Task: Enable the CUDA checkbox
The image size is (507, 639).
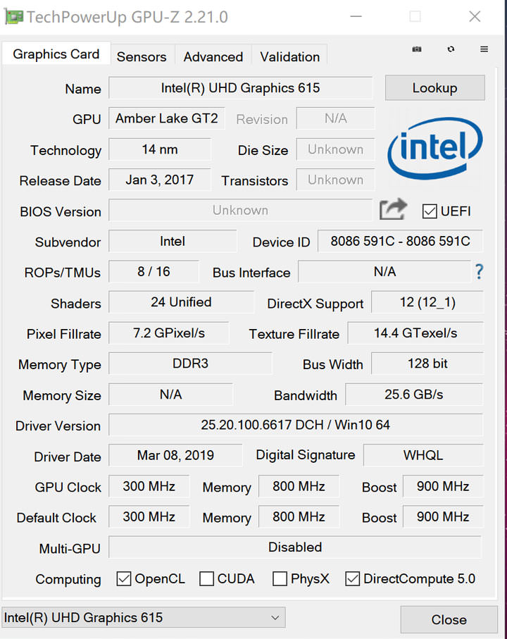Action: coord(207,579)
